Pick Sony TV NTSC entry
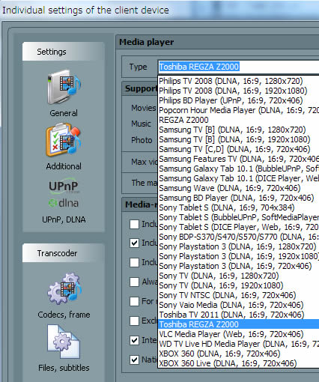 pos(239,295)
